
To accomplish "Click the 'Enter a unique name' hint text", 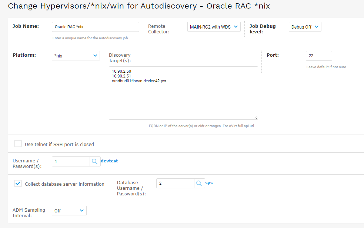I will [90, 38].
